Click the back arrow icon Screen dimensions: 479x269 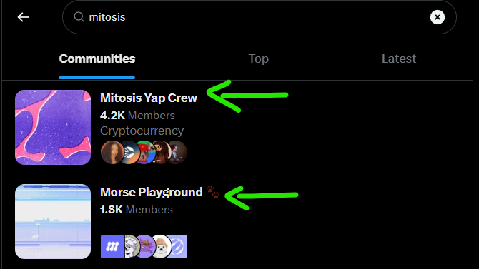point(23,17)
